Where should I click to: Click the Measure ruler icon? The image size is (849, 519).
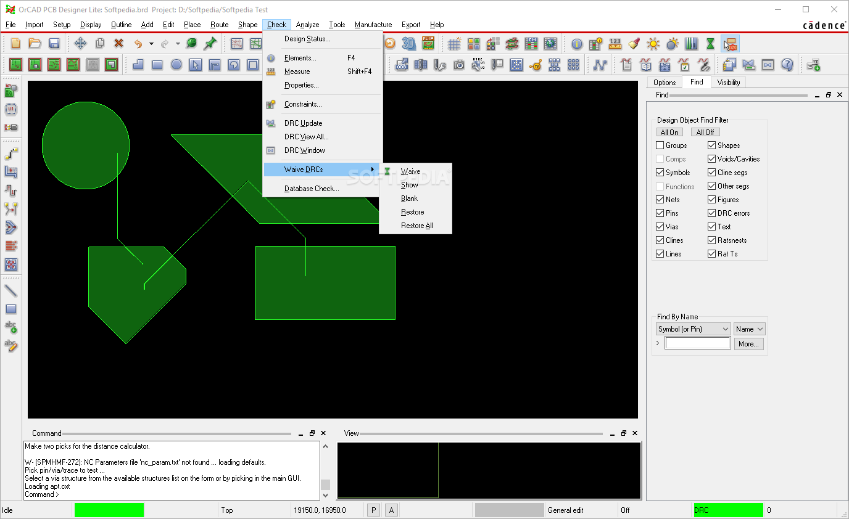click(x=615, y=43)
